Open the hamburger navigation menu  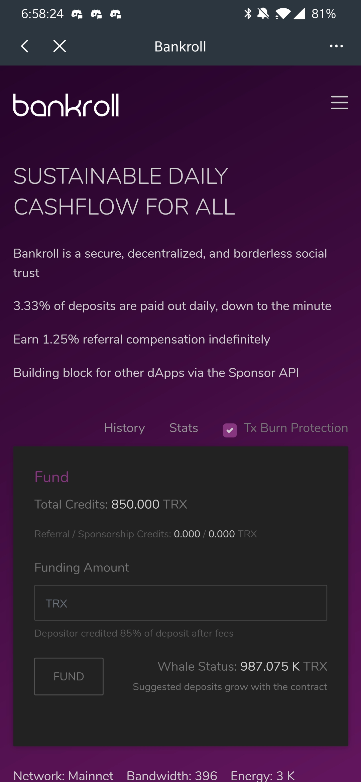coord(339,102)
